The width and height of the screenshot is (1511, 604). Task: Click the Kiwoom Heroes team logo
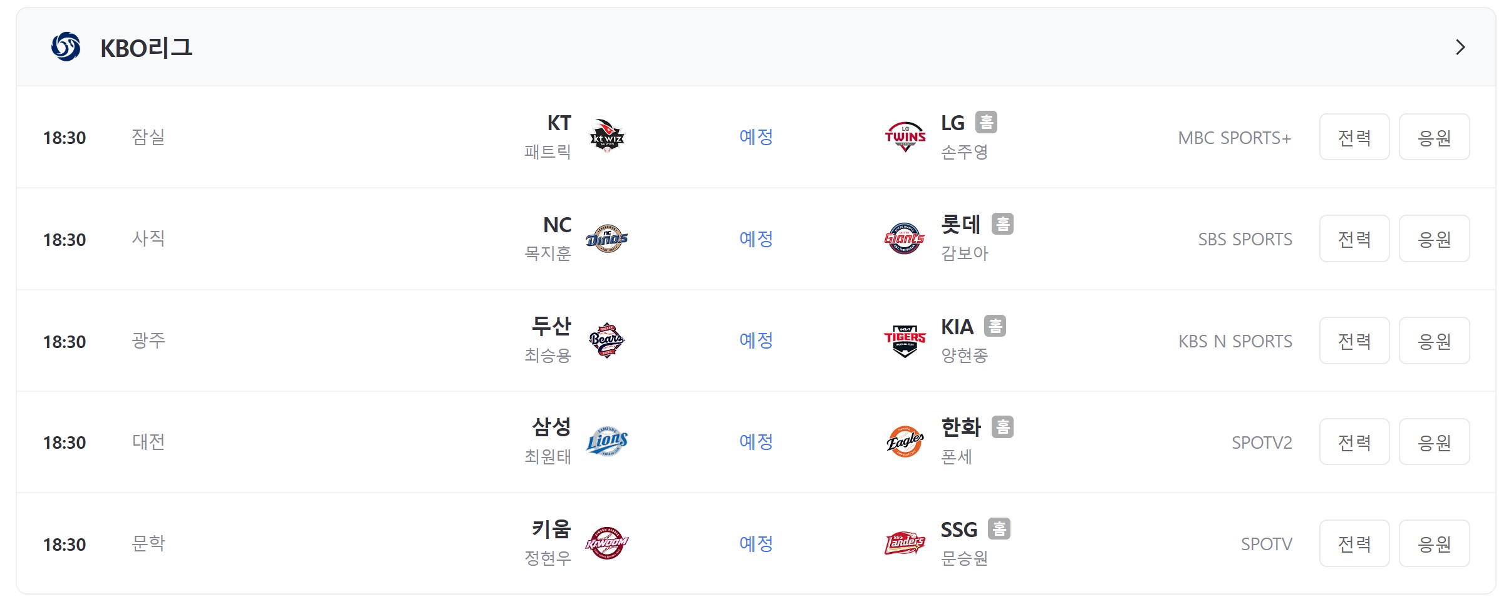point(607,543)
